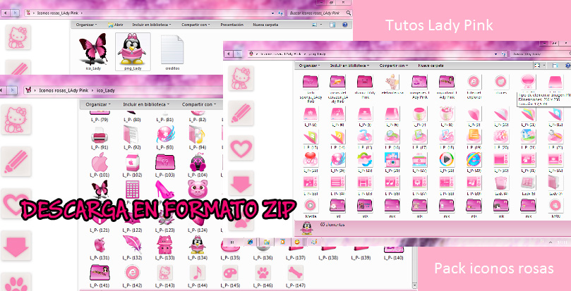Click down-arrow sidebar icon in png_Lady window

[x=241, y=183]
